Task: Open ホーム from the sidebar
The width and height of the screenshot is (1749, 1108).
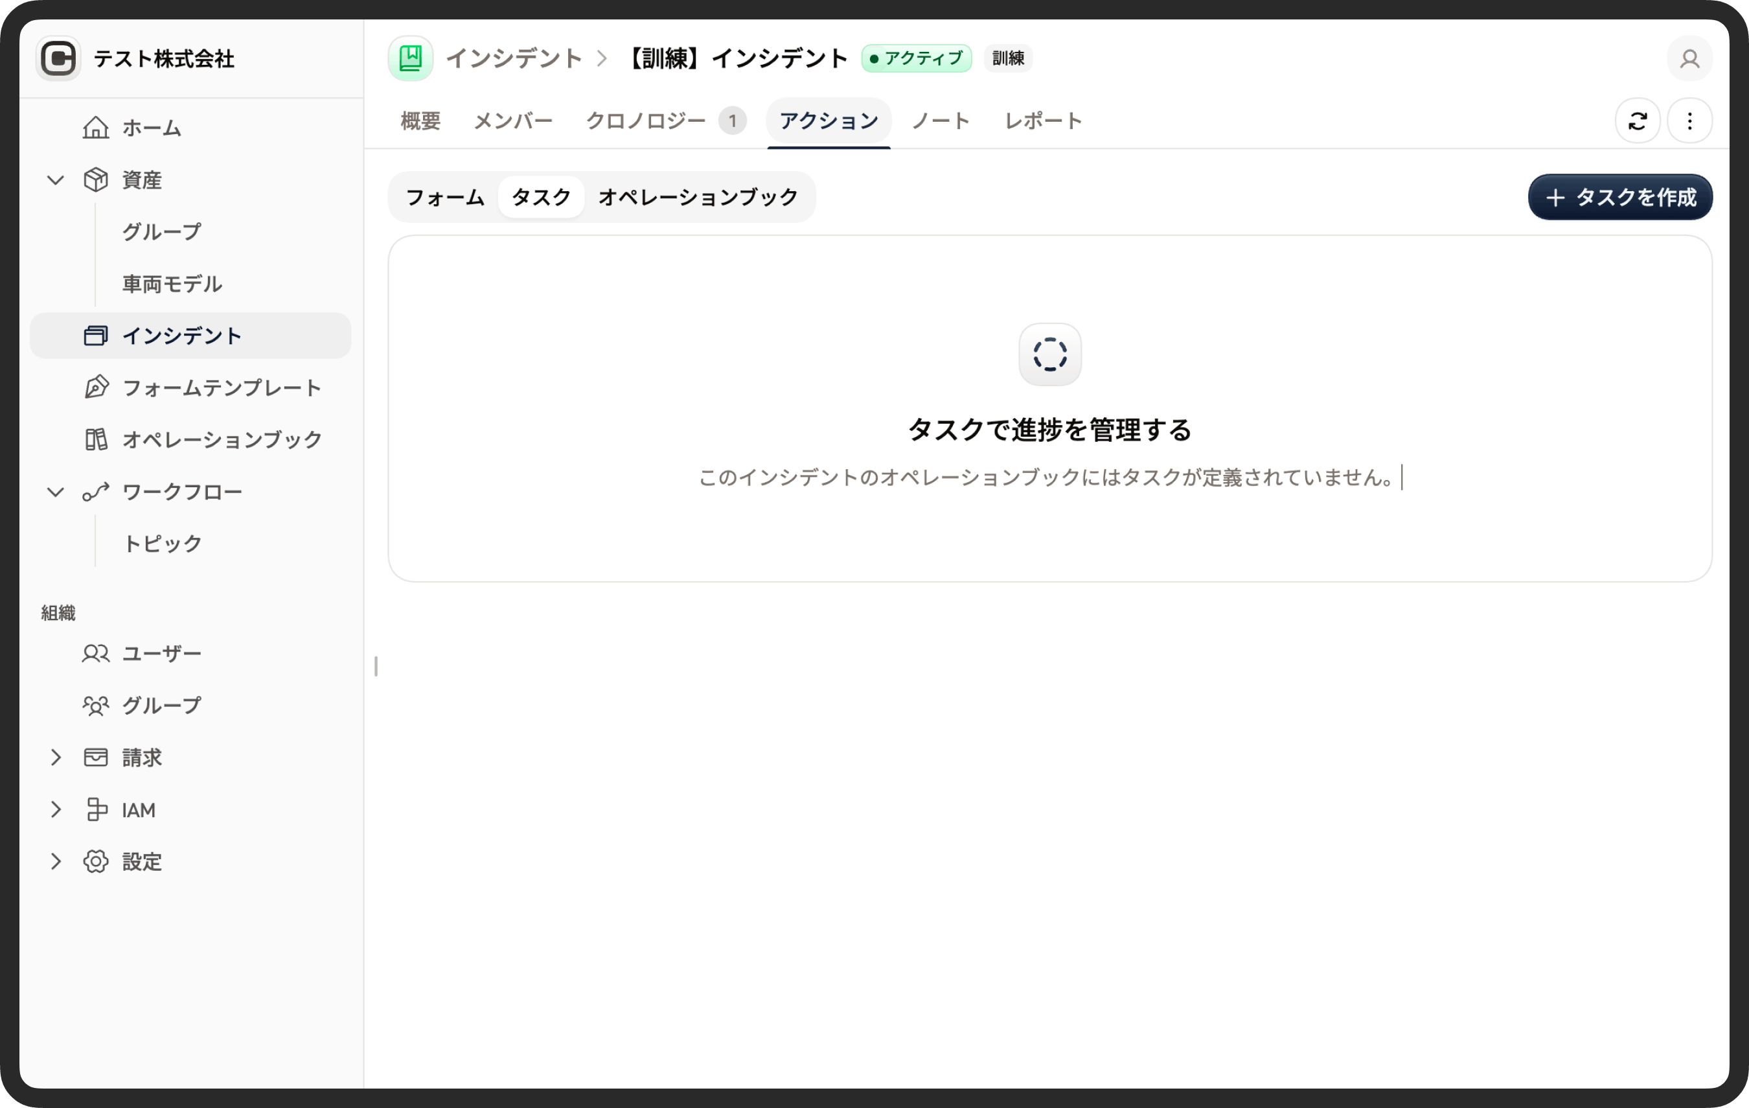Action: (151, 128)
